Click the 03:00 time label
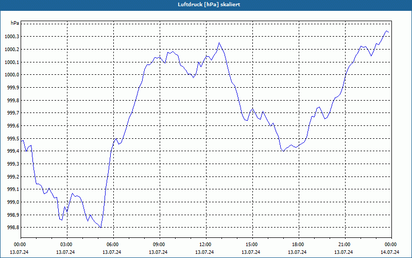Image resolution: width=412 pixels, height=258 pixels. [67, 245]
